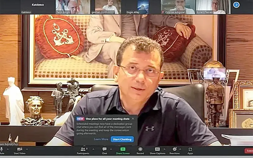253x158 pixels.
Task: Expand the arrow next to Start Video
Action: [x=27, y=149]
